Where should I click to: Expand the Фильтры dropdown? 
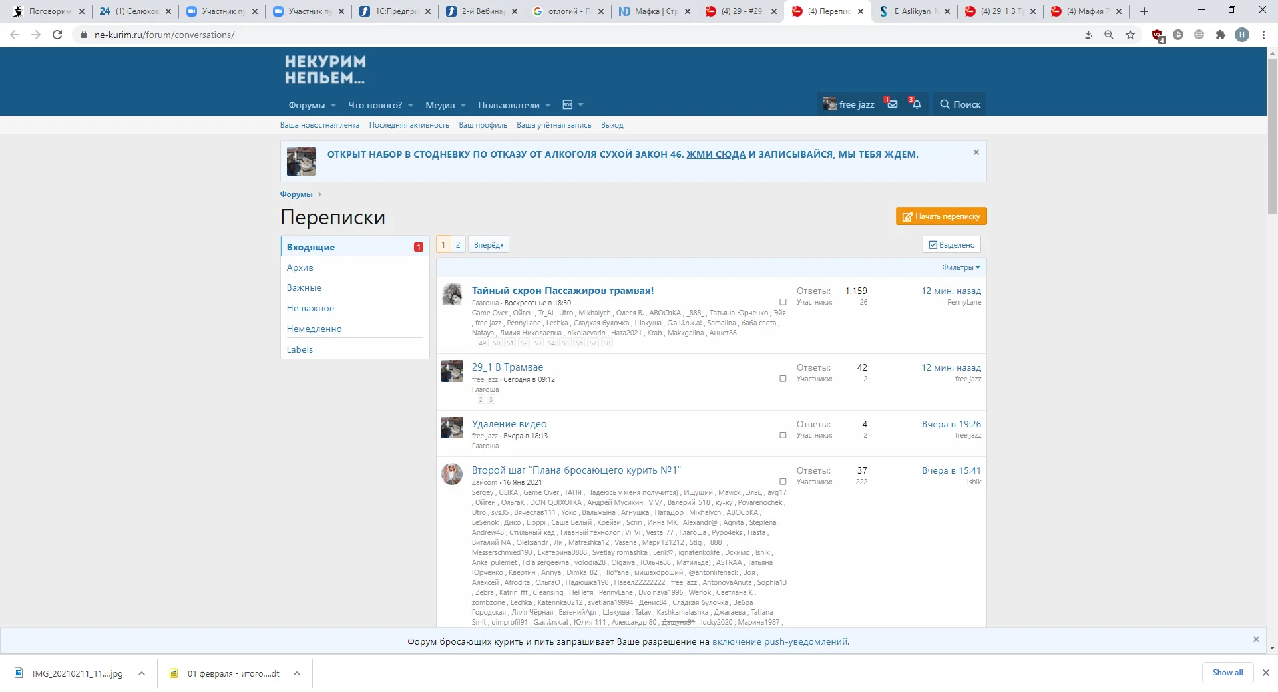click(960, 267)
